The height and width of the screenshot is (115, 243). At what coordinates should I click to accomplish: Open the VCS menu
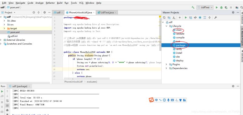(81, 3)
